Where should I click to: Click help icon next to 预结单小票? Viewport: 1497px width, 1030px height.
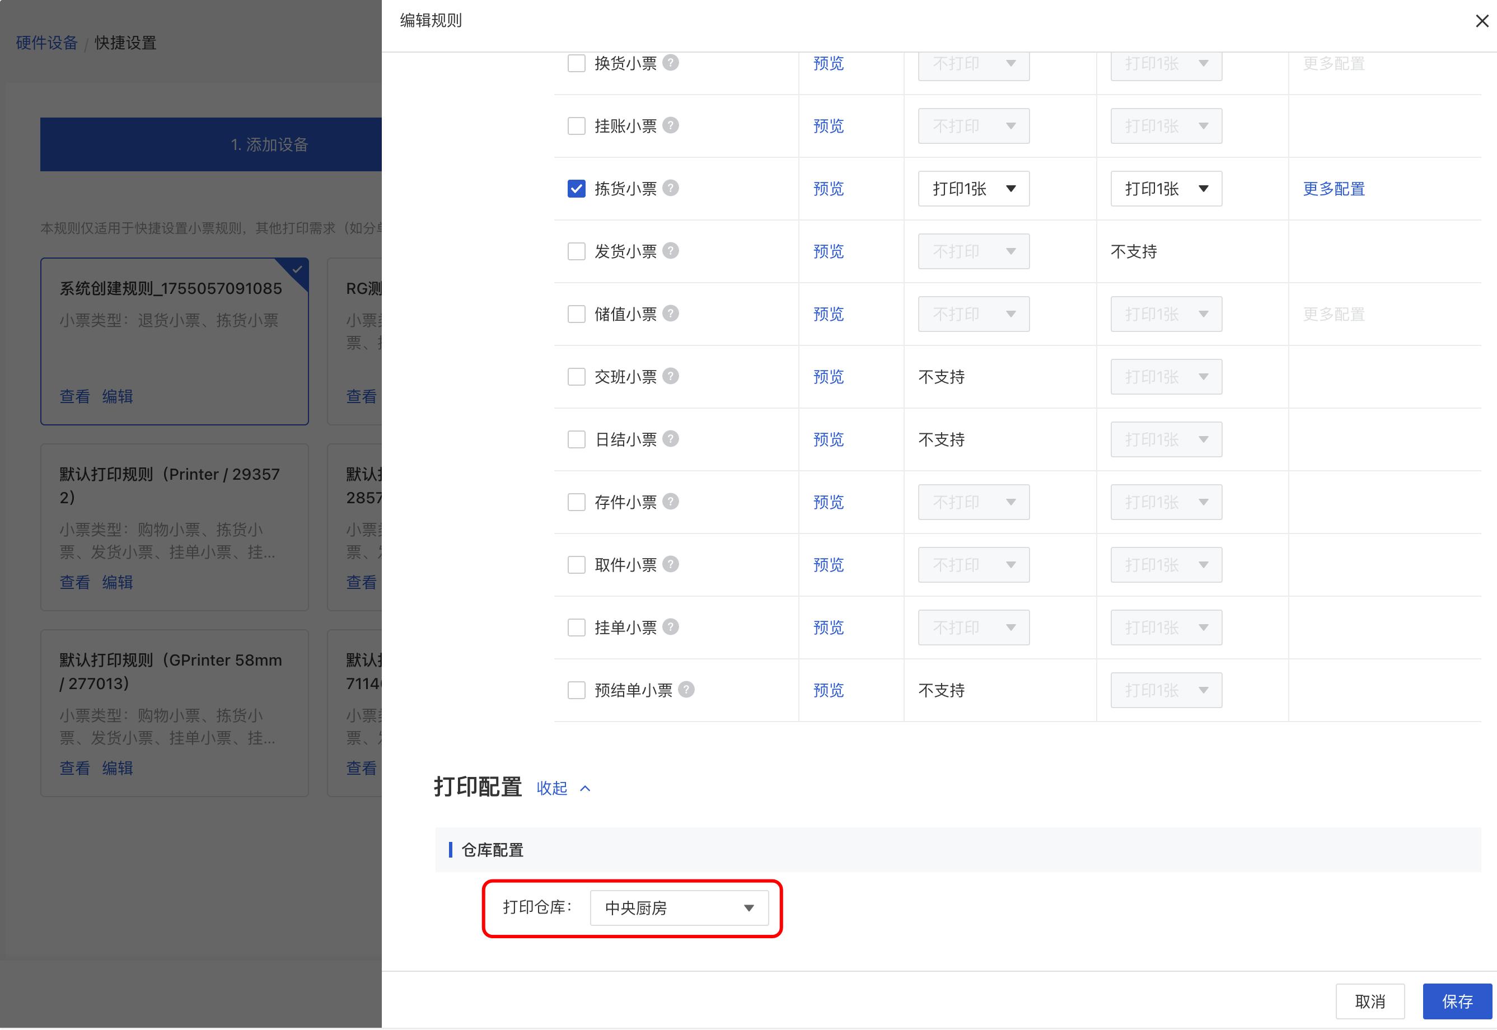click(686, 689)
